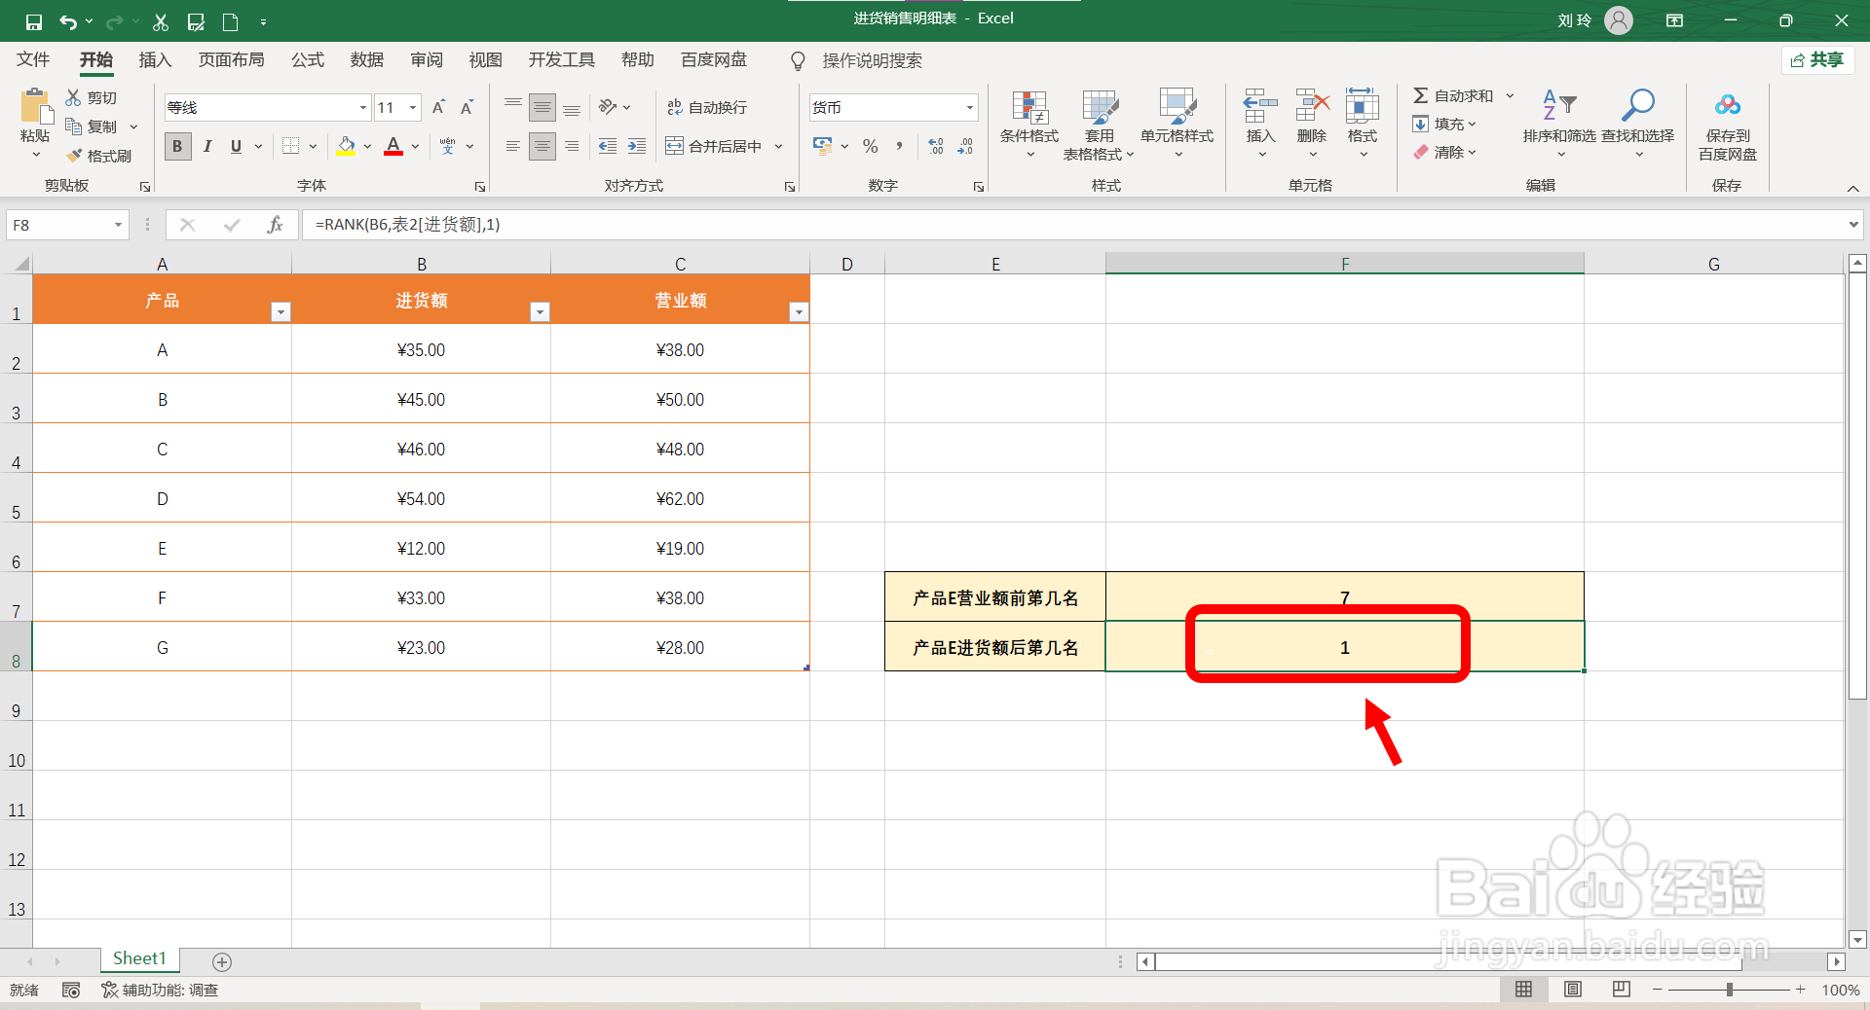Screen dimensions: 1870x1010
Task: Click 清除 (Clear) button
Action: (x=1445, y=152)
